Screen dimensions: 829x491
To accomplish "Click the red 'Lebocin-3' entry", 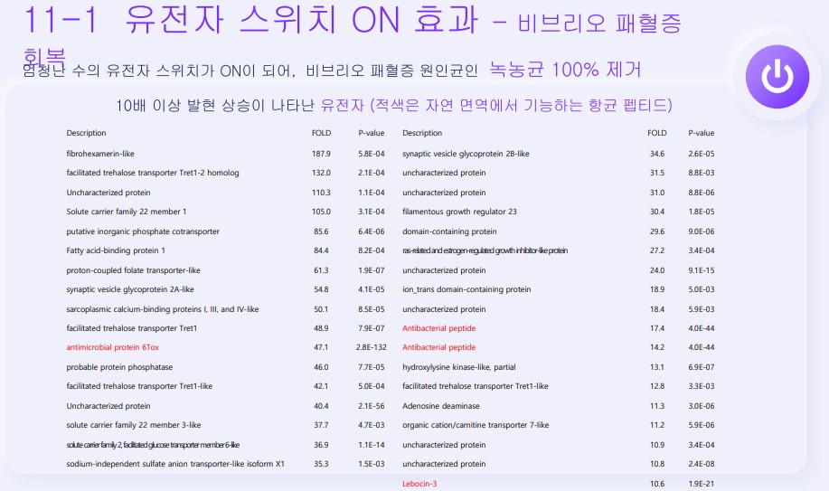I will pos(419,484).
